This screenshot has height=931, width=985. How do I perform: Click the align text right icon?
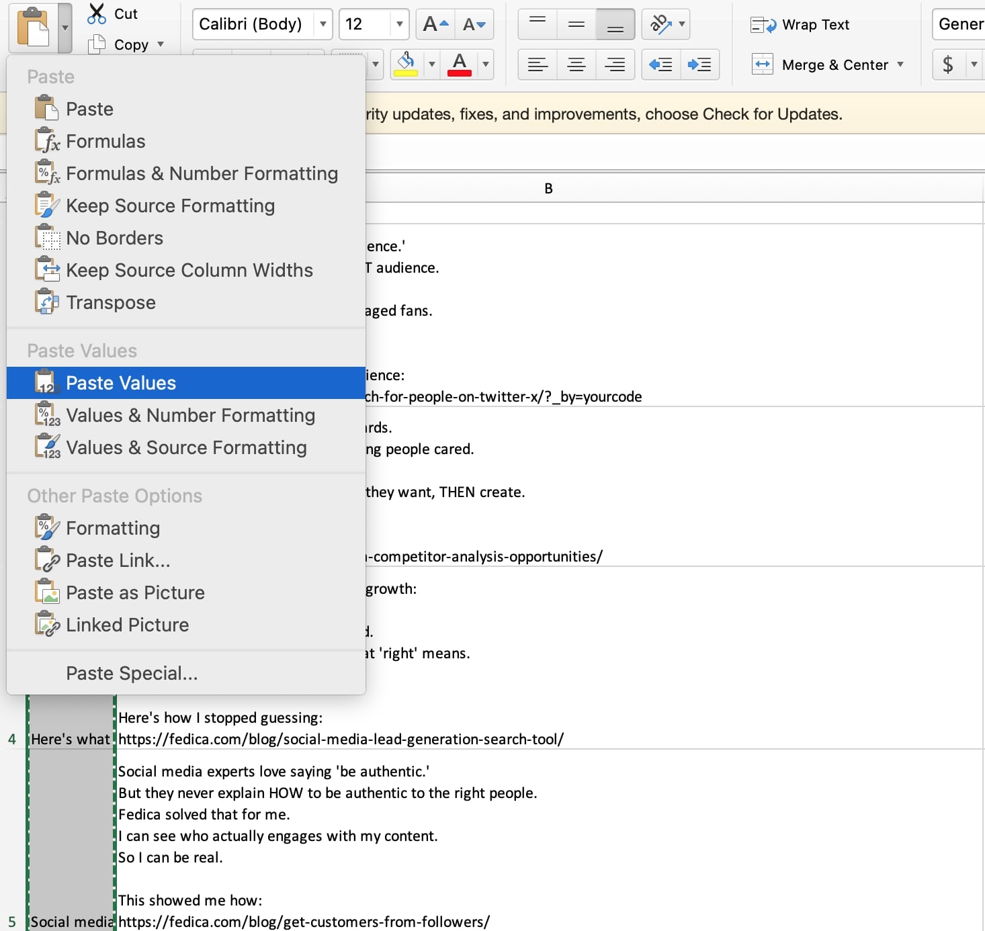(615, 64)
